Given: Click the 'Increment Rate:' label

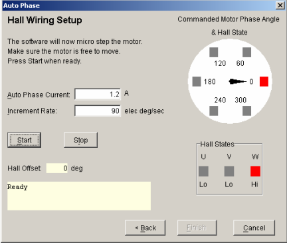Looking at the screenshot, I should (x=32, y=111).
